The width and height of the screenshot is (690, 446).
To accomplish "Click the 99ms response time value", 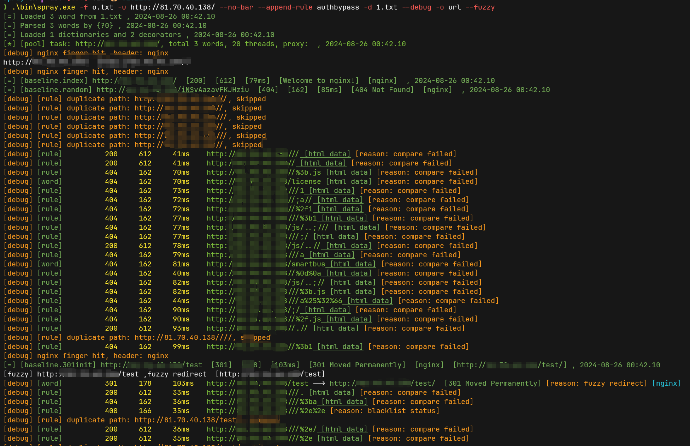I will pyautogui.click(x=181, y=346).
